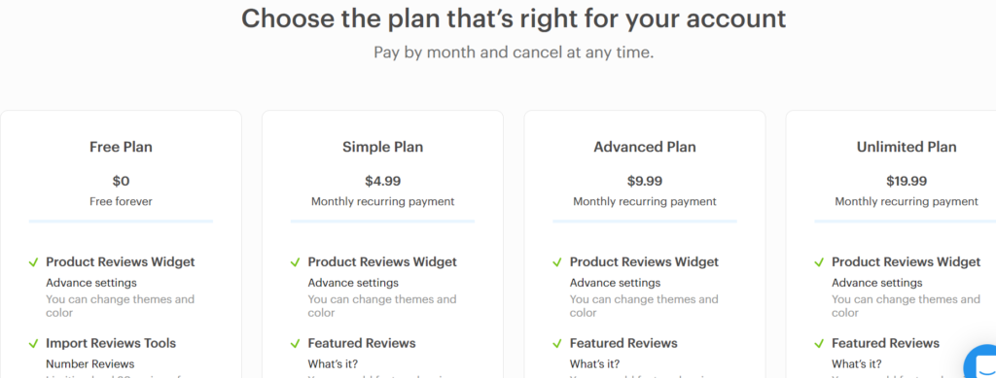Click checkmark beside Unlimited Plan Product Reviews Widget

tap(819, 262)
